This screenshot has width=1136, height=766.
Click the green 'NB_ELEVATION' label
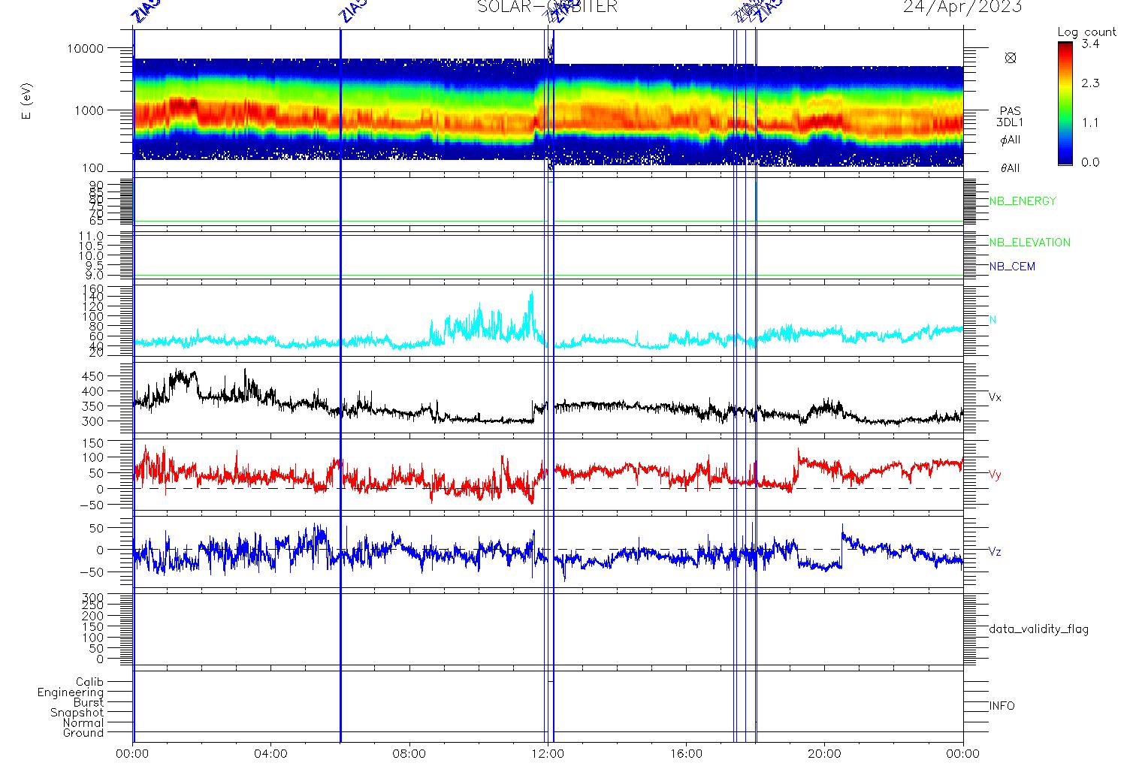coord(1029,243)
